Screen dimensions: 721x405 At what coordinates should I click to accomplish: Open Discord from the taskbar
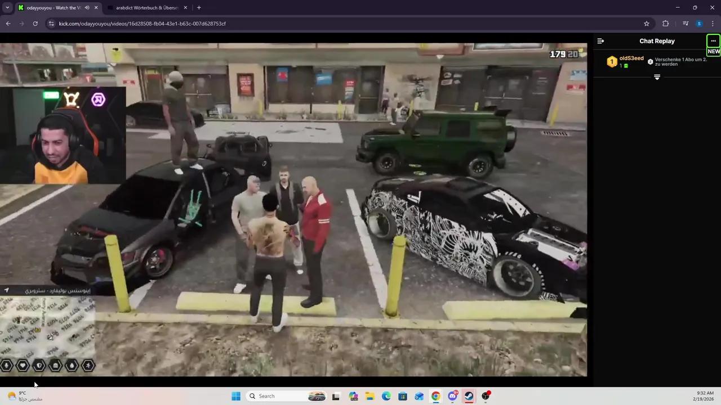coord(453,396)
